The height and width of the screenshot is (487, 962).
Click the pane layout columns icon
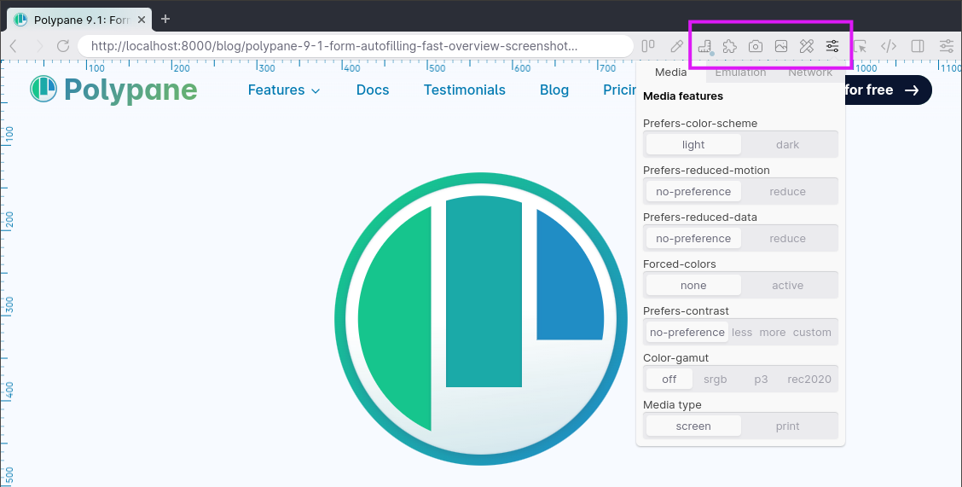point(648,46)
